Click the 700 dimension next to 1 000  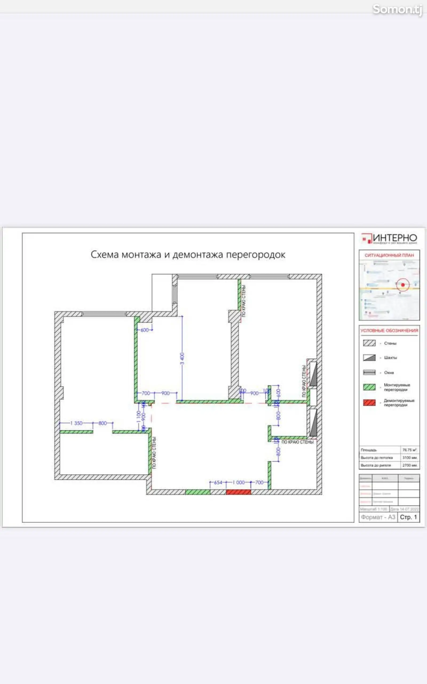pyautogui.click(x=259, y=483)
